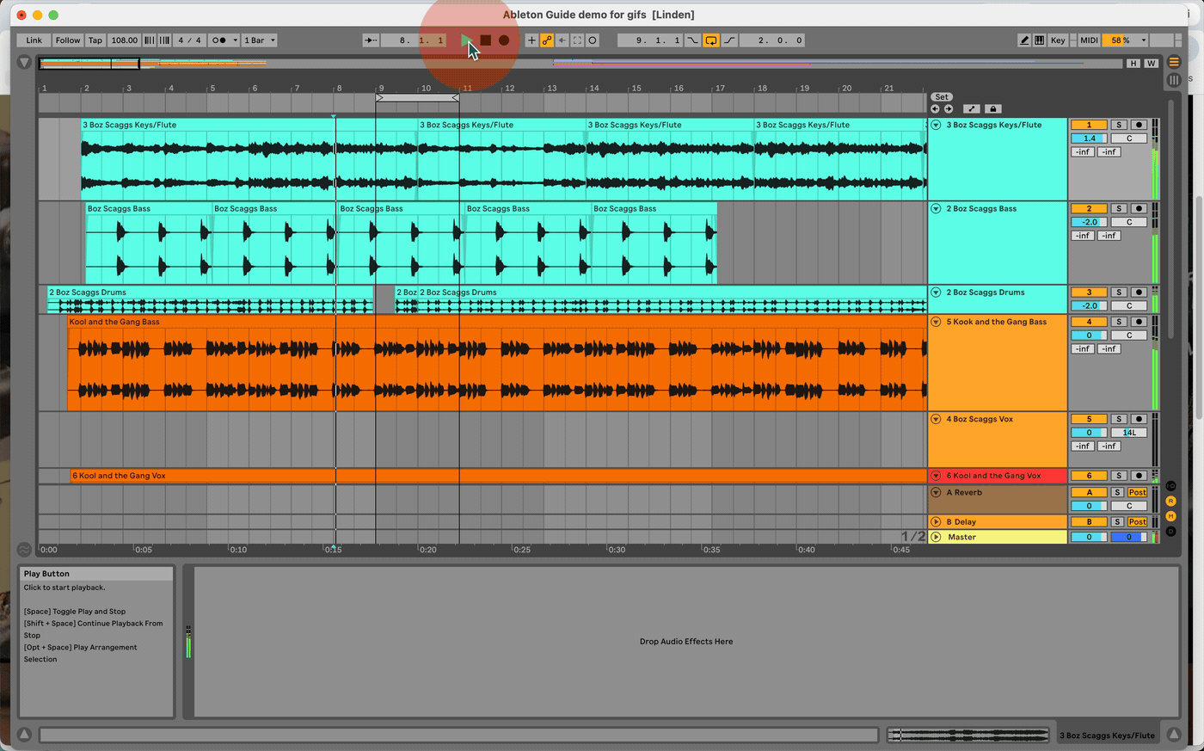Click the tempo field showing 108.00
Screen dimensions: 1204x751
pos(124,40)
